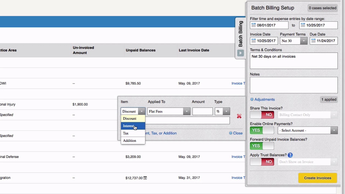345x194 pixels.
Task: Click the Apply Trust Balances help icon
Action: 290,155
